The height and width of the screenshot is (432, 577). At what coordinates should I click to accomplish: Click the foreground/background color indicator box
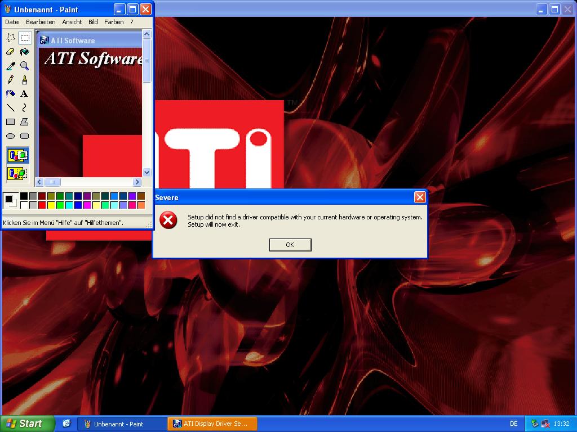[x=10, y=201]
